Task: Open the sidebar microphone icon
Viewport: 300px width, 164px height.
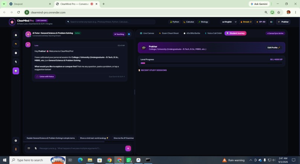Action: tap(16, 62)
